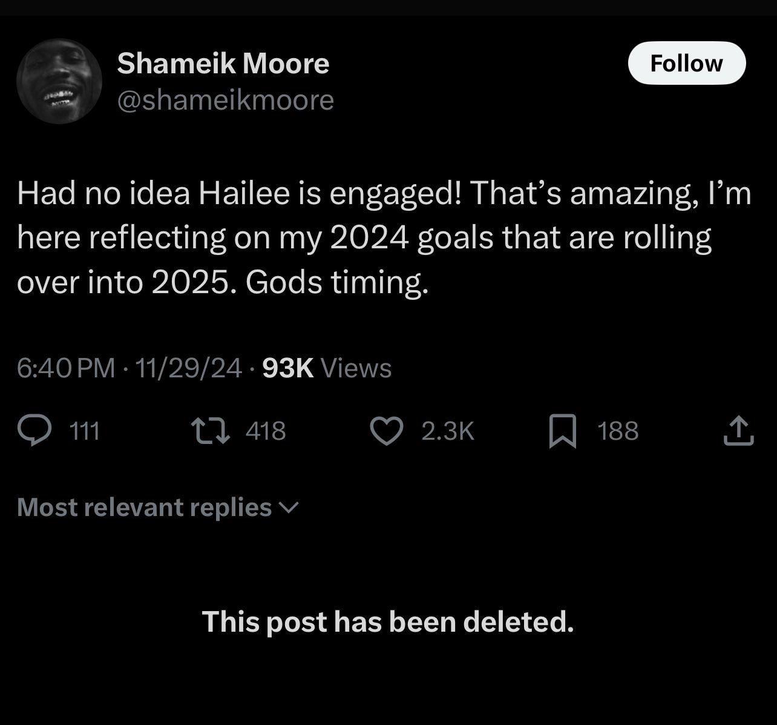Open Shameik Moore's profile picture
This screenshot has width=777, height=725.
coord(59,81)
